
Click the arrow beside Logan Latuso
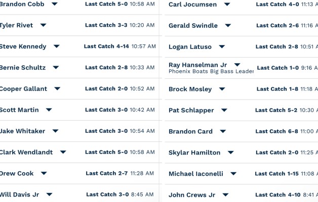[x=222, y=47]
